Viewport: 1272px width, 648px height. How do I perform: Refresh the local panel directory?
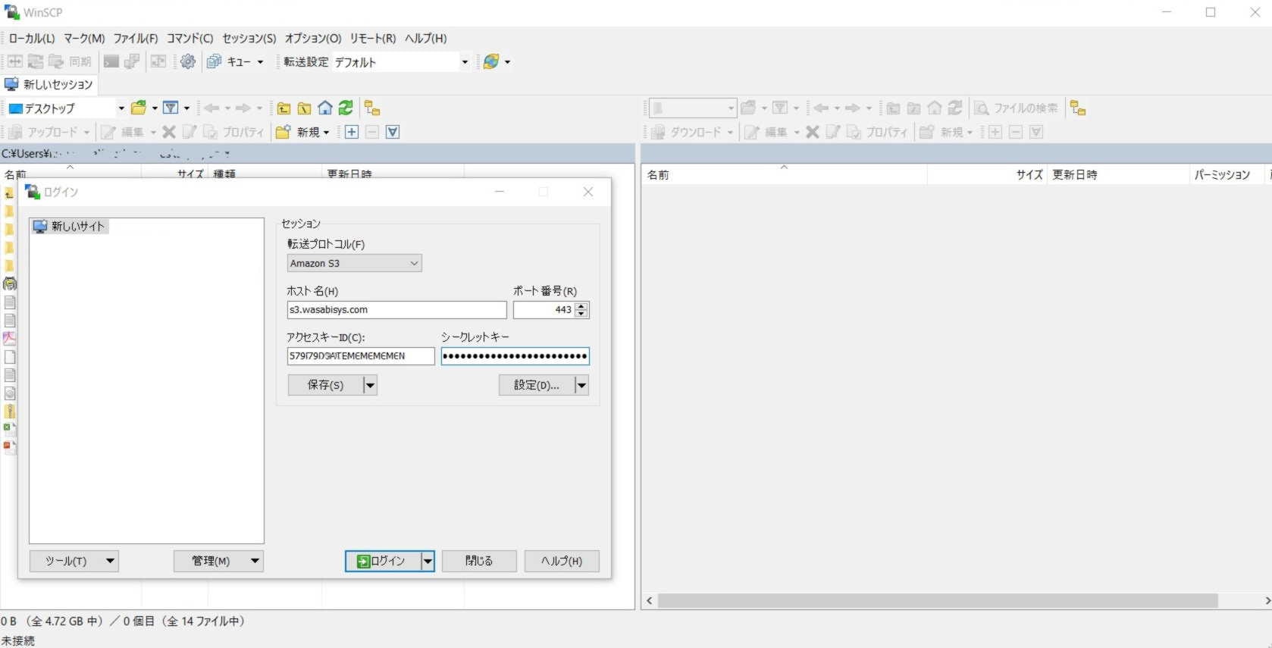point(346,108)
